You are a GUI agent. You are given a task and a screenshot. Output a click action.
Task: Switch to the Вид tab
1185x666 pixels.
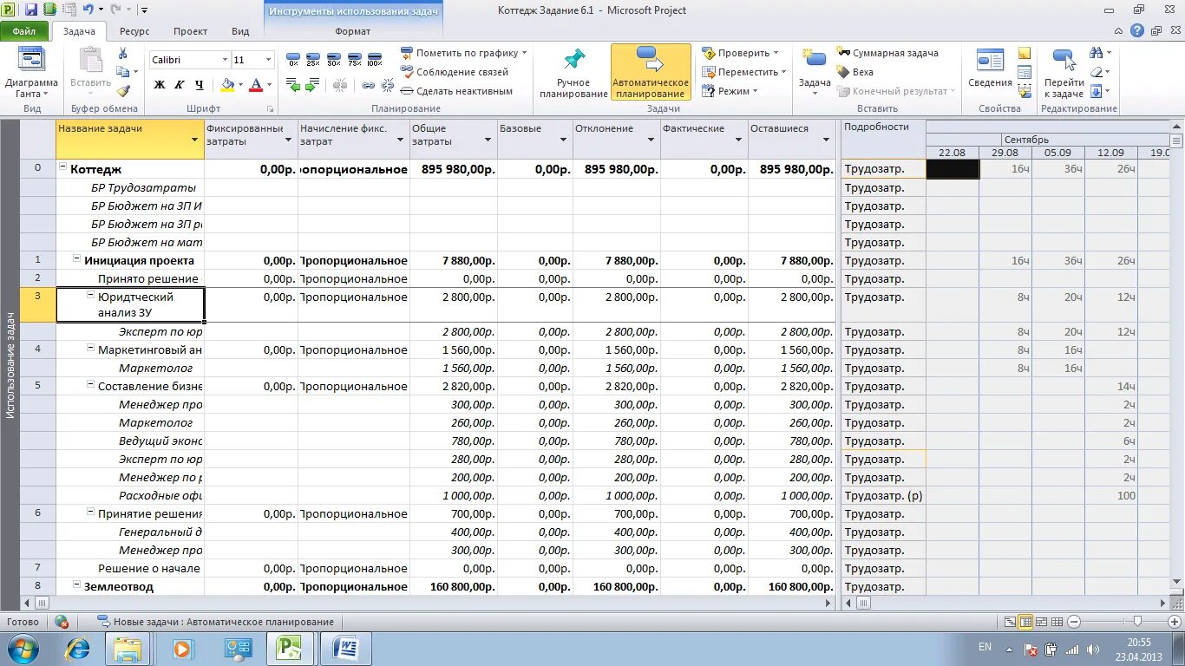tap(240, 31)
